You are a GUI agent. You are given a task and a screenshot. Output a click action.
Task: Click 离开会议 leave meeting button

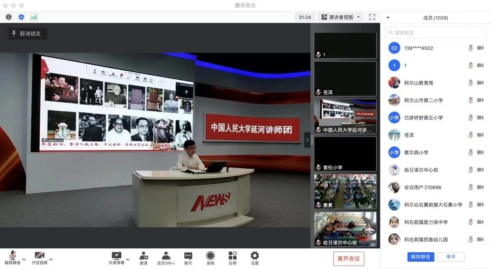pos(349,259)
